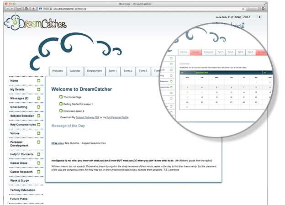
Task: Download the Subject Pathway PDF link
Action: [88, 117]
